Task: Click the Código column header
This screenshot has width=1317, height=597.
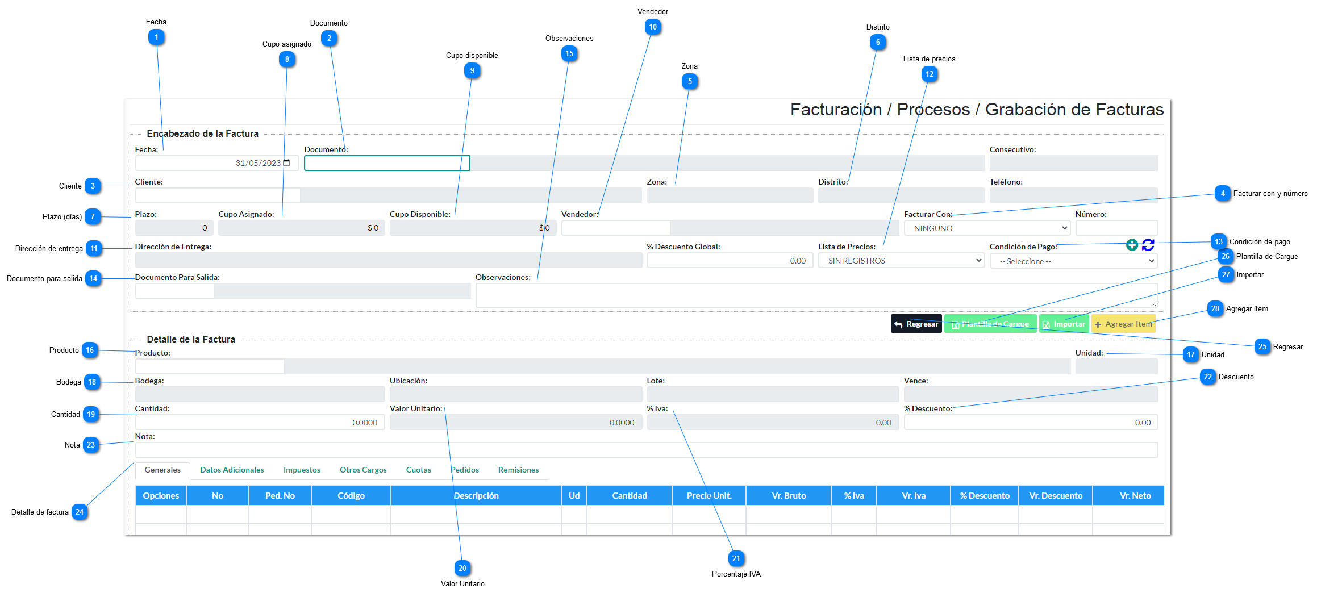Action: (351, 495)
